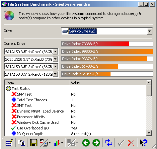Open the New volume (G:) drive dropdown
The image size is (157, 149).
[x=149, y=31]
